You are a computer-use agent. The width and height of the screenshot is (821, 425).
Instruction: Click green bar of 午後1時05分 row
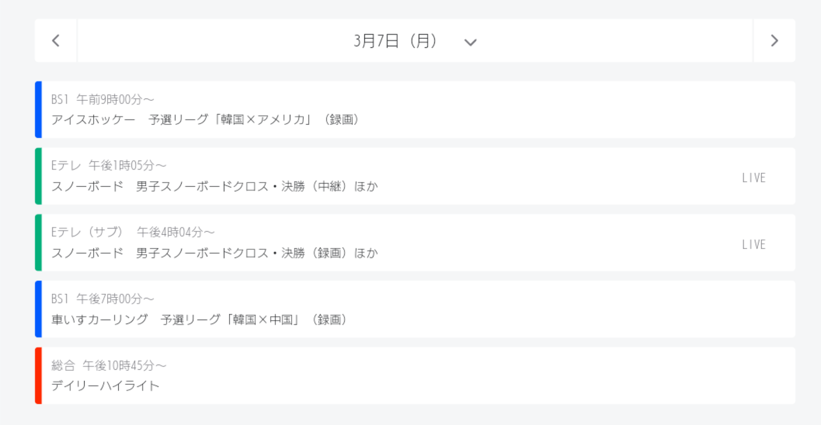pos(38,176)
